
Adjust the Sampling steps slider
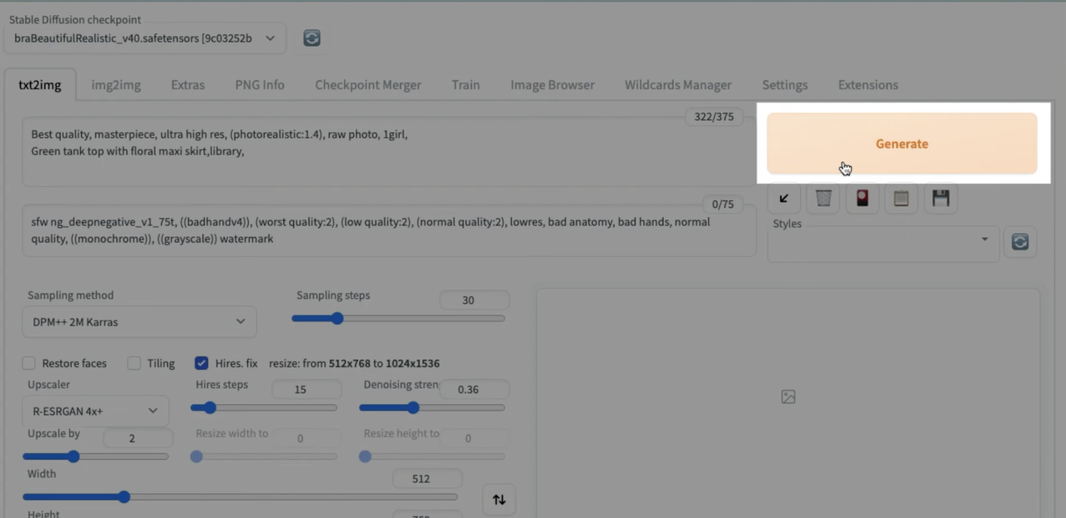[x=398, y=318]
